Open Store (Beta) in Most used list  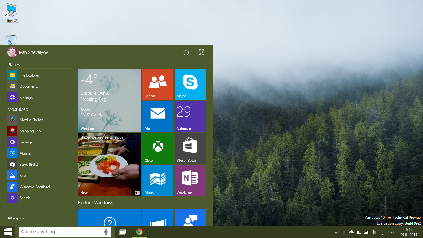pos(39,164)
